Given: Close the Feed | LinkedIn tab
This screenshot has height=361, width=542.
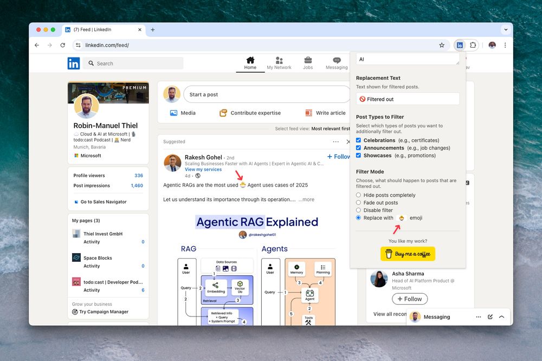Looking at the screenshot, I should point(140,30).
